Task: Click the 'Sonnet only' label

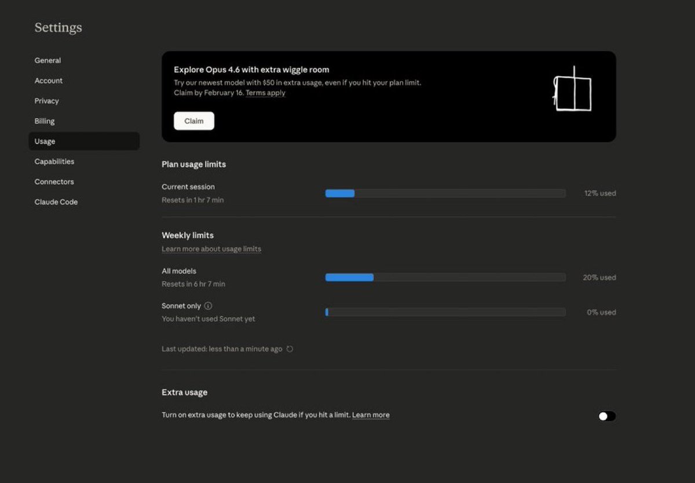Action: pos(181,306)
